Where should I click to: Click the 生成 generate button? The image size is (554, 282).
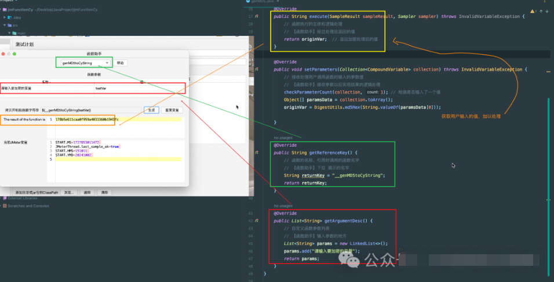point(151,110)
